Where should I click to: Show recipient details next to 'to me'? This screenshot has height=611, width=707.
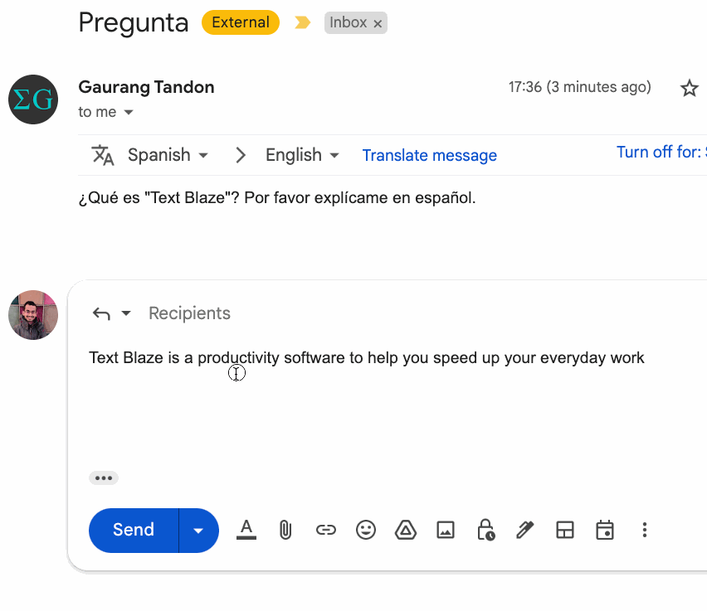(129, 112)
